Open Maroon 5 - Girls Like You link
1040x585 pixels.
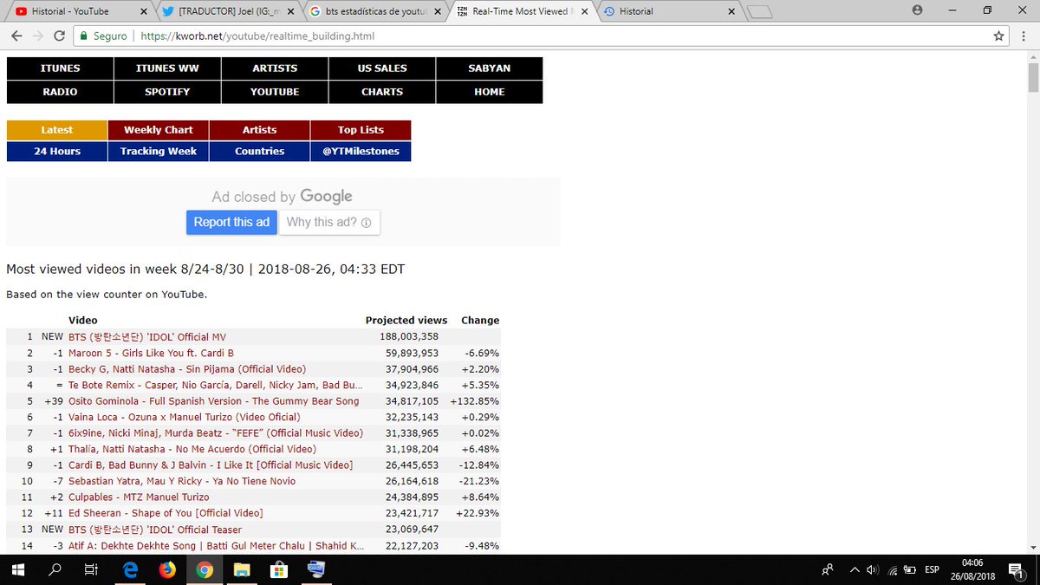pos(152,353)
